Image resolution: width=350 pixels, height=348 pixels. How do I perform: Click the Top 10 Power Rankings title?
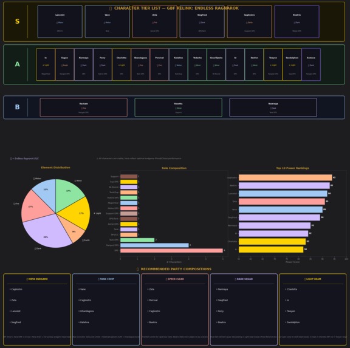pos(293,168)
